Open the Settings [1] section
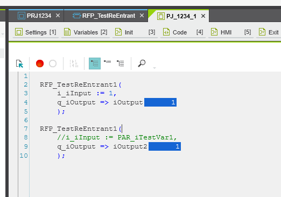 point(36,32)
